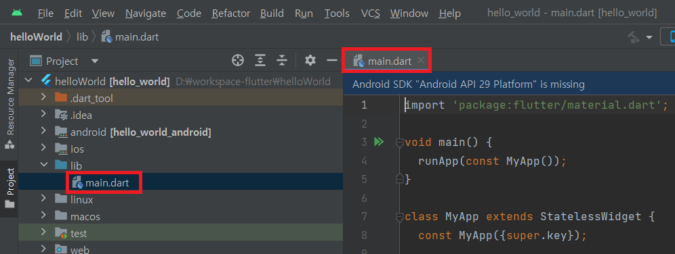Open the dropdown arrow beside the hammer icon
The height and width of the screenshot is (254, 675).
[x=649, y=38]
